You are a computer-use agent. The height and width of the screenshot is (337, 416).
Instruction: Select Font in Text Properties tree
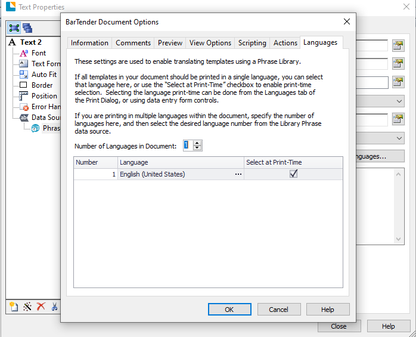pyautogui.click(x=39, y=53)
